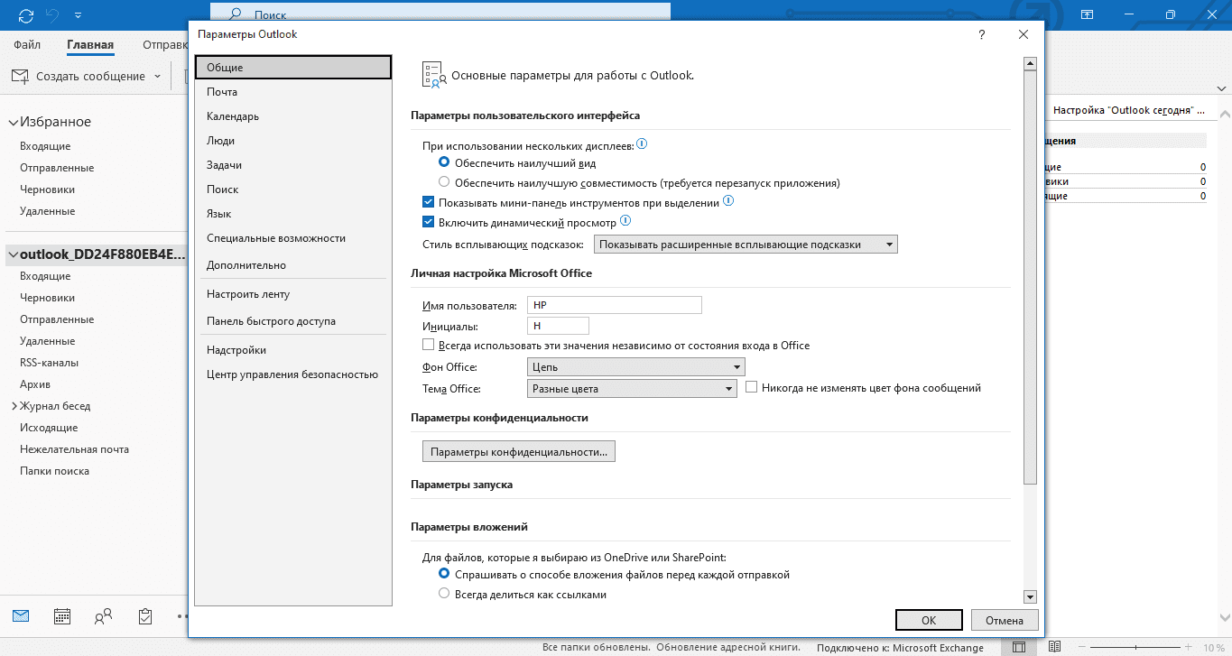The width and height of the screenshot is (1232, 656).
Task: Expand the Office background dropdown
Action: click(x=635, y=367)
